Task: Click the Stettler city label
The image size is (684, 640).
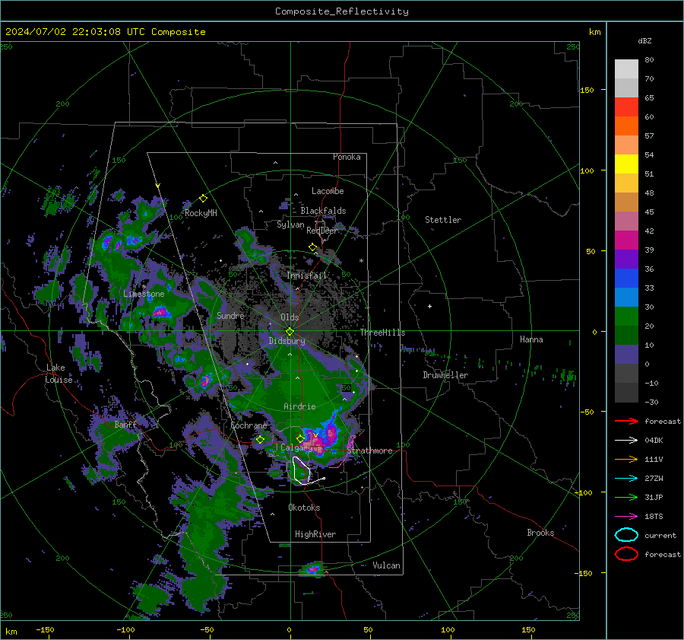Action: click(443, 220)
